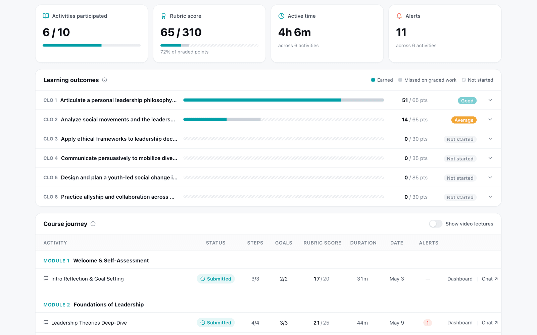Open Chat for Leadership Theories Deep-Dive

point(490,323)
